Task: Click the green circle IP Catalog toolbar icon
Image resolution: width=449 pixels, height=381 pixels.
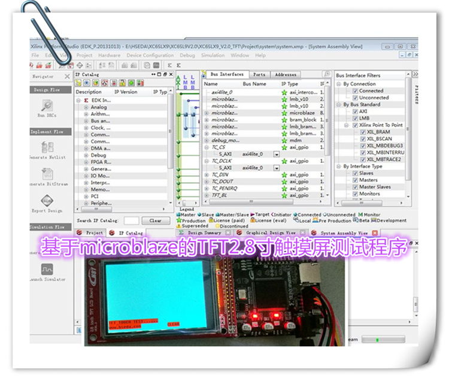Action: pos(131,83)
